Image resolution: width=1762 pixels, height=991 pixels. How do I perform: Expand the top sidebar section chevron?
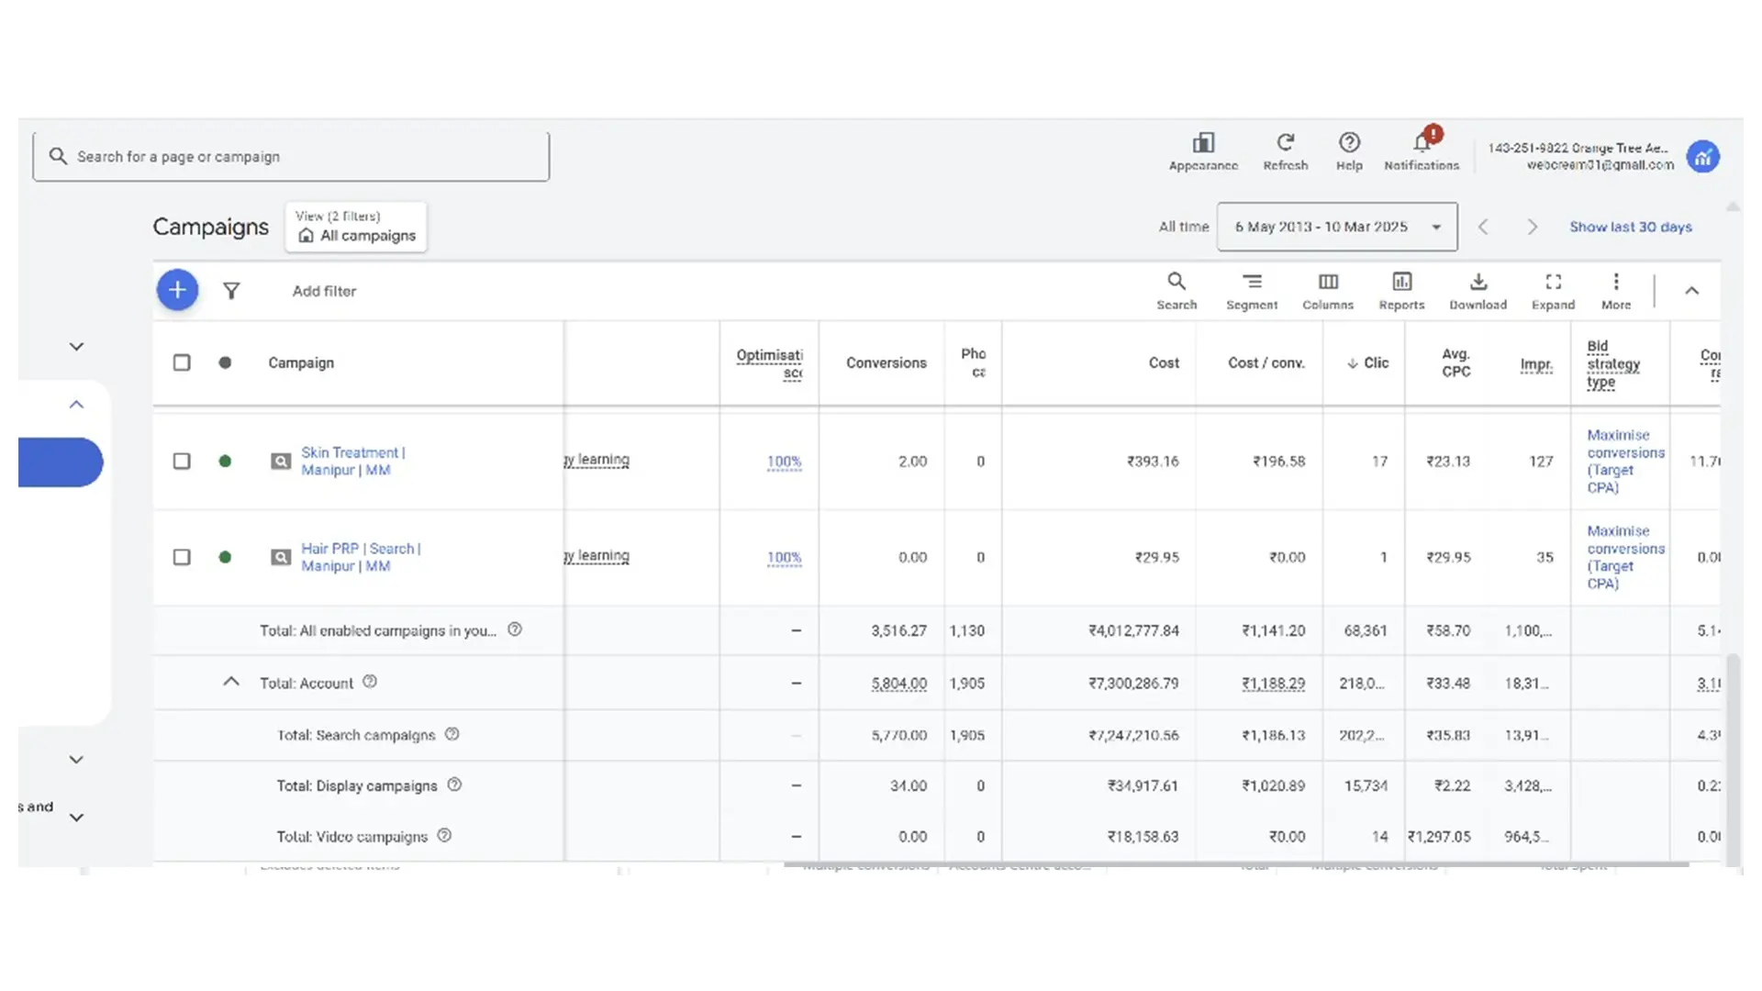coord(77,347)
